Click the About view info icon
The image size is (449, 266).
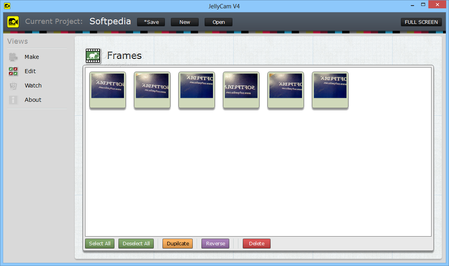pyautogui.click(x=13, y=100)
